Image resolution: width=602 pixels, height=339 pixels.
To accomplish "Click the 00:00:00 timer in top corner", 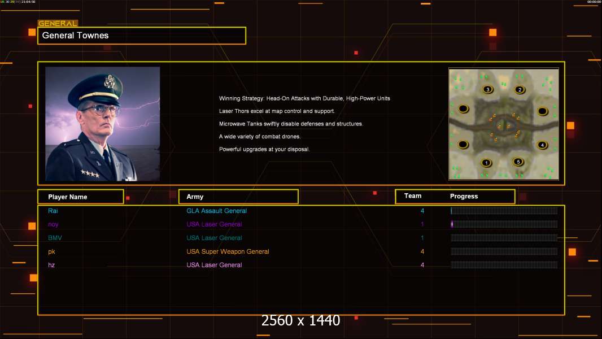I will coord(594,2).
